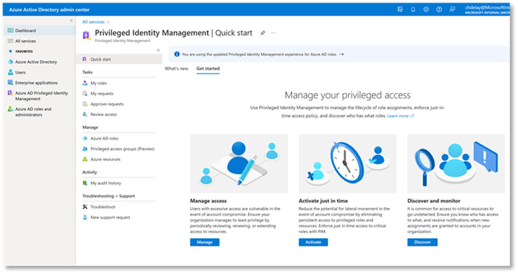Viewport: 518px width, 274px height.
Task: Select the Get started tab
Action: [x=208, y=68]
